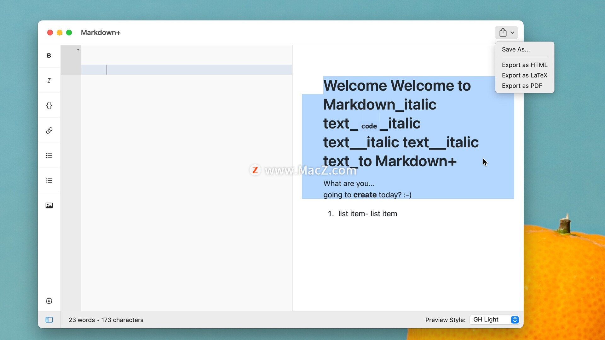Open settings with the gear icon
Image resolution: width=605 pixels, height=340 pixels.
49,301
